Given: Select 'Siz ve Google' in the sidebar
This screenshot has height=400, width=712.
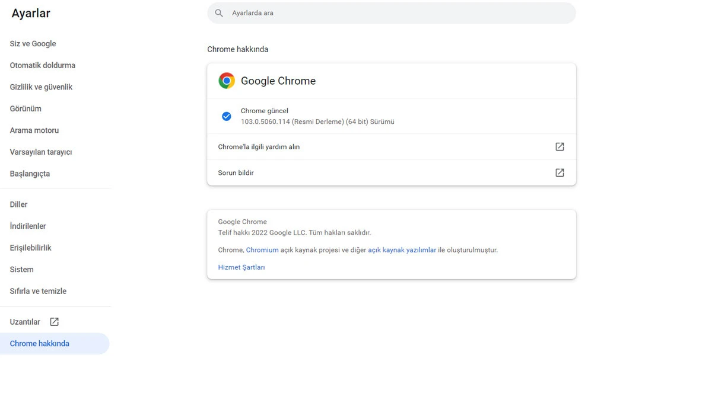Looking at the screenshot, I should [x=33, y=43].
